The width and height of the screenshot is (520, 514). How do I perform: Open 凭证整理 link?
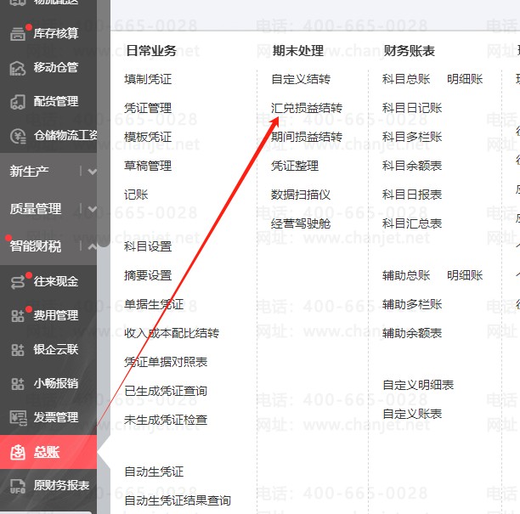click(295, 166)
